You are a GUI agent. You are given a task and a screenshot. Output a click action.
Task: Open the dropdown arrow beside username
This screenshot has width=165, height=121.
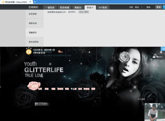pos(142,7)
